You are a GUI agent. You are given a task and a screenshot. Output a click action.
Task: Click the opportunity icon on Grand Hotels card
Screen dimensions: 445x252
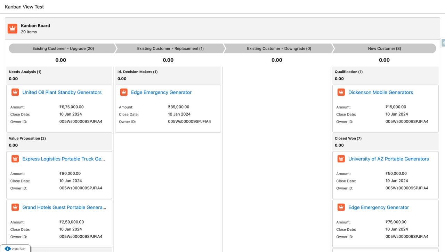[x=15, y=207]
